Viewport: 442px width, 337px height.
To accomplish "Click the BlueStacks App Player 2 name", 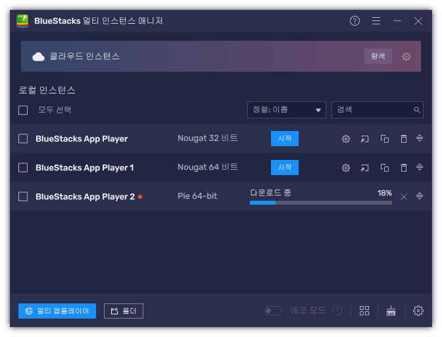I will coord(85,197).
